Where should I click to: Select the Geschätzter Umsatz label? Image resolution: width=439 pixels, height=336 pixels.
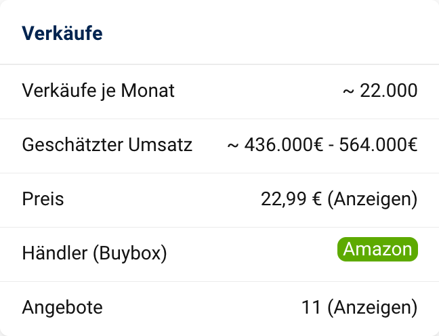pyautogui.click(x=107, y=145)
